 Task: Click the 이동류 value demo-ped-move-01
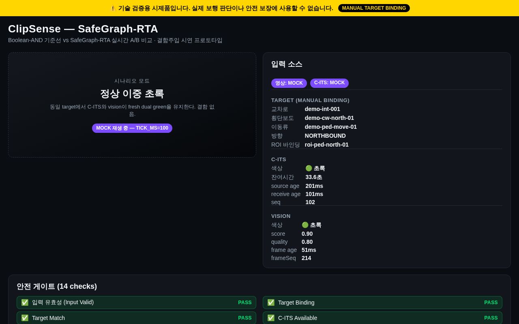coord(331,127)
